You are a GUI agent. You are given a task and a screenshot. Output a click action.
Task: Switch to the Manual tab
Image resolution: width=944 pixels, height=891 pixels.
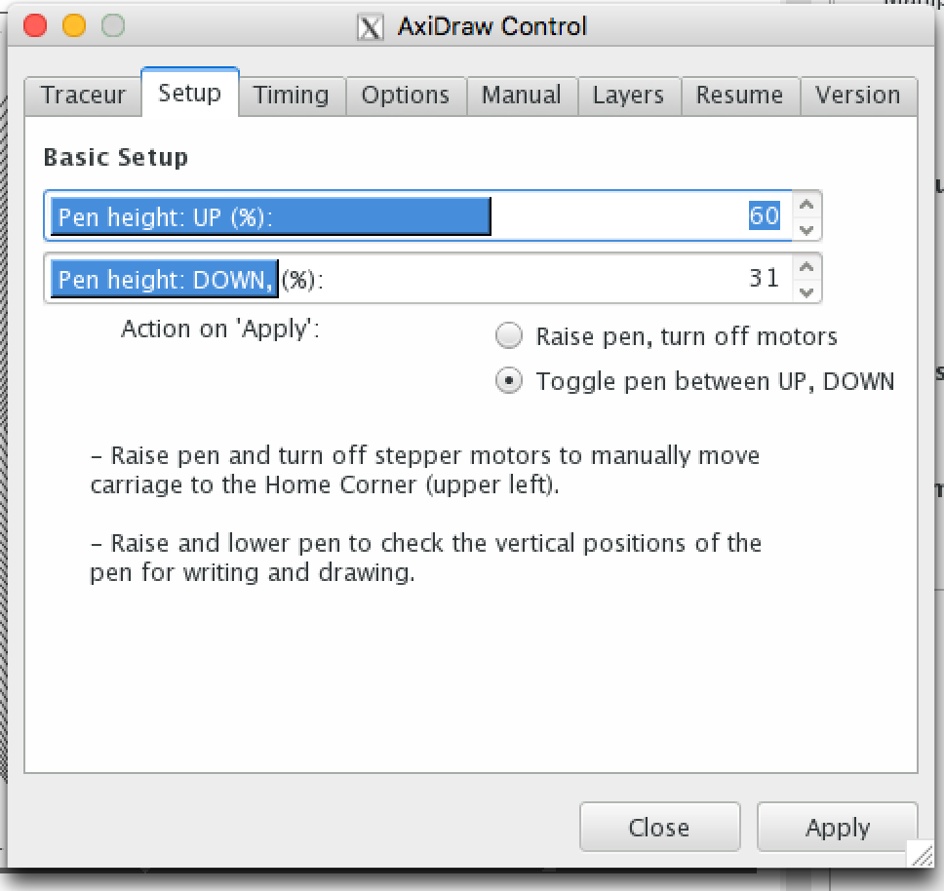pyautogui.click(x=522, y=96)
